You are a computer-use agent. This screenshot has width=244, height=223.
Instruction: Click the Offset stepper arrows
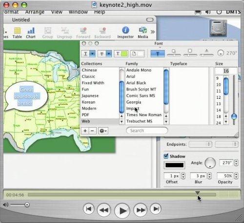coord(183,176)
